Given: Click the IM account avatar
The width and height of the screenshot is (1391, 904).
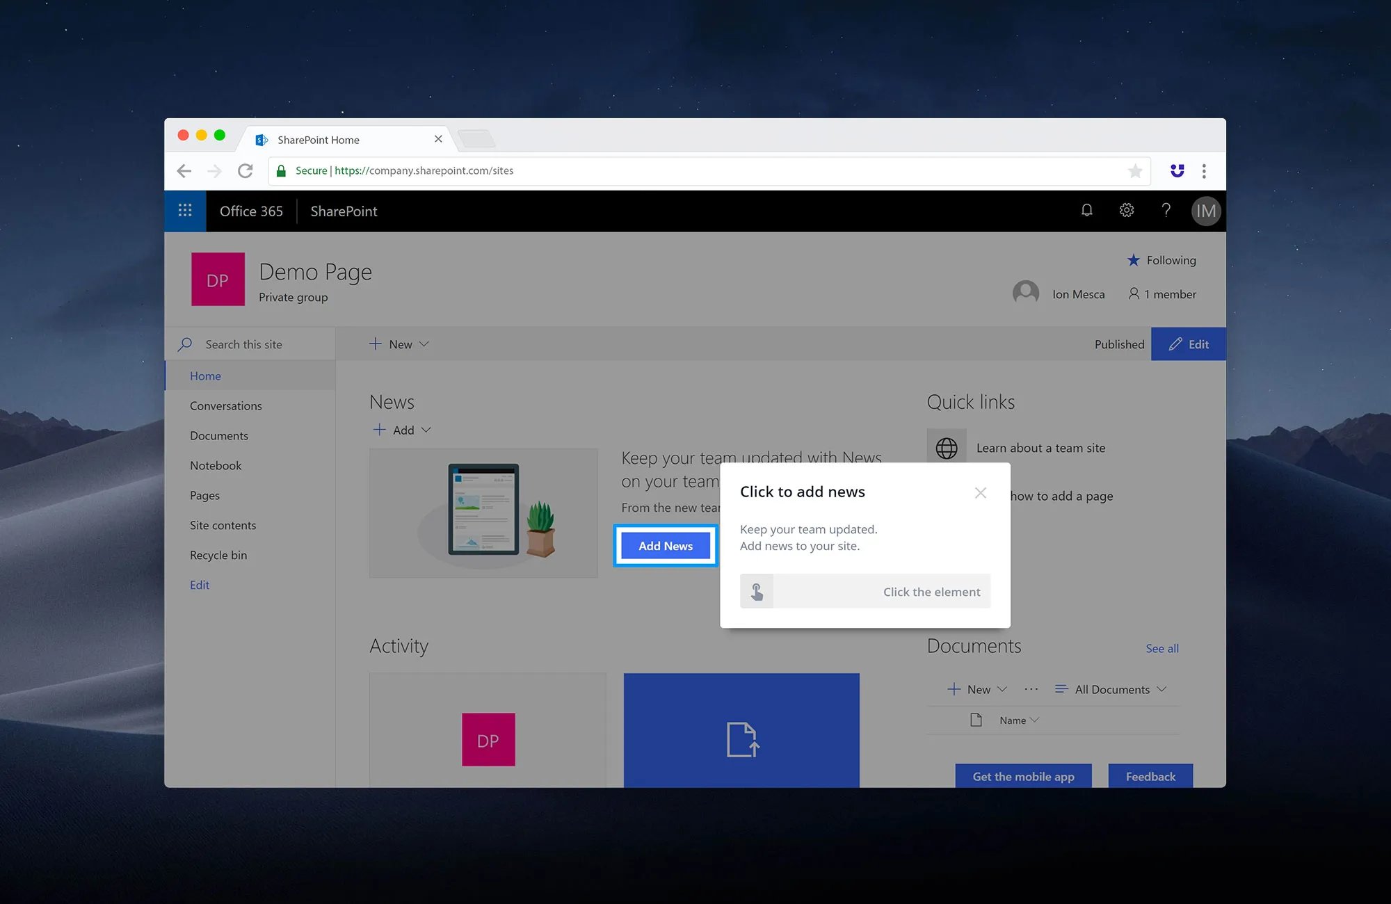Looking at the screenshot, I should pyautogui.click(x=1206, y=211).
